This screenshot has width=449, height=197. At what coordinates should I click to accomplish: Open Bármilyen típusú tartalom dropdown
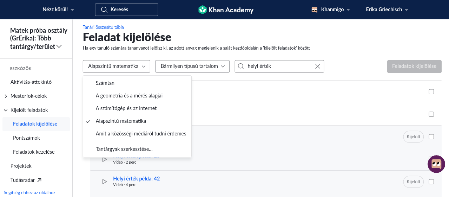(x=192, y=66)
